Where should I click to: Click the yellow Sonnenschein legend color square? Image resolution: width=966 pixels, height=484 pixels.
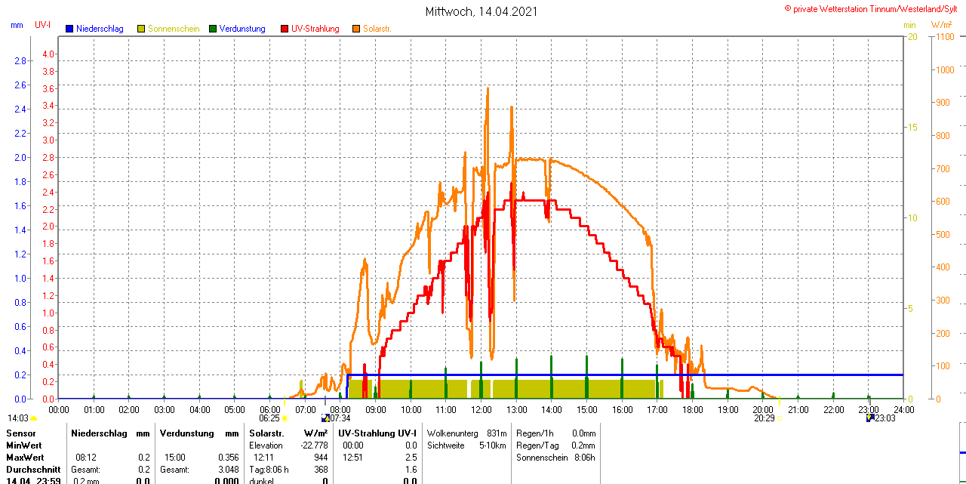click(x=141, y=29)
